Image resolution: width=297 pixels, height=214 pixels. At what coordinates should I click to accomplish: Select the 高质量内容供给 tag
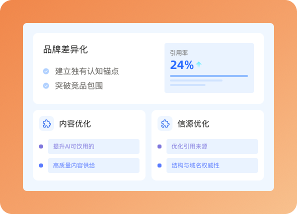click(94, 165)
